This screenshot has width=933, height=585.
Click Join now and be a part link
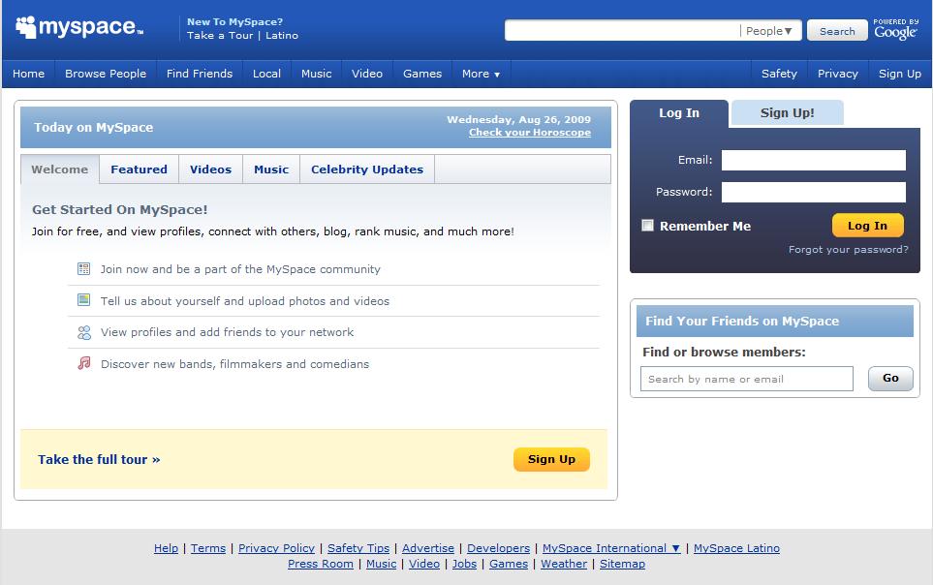240,269
